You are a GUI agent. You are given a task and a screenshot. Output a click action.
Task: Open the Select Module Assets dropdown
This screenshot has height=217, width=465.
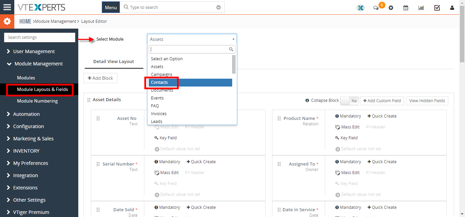tap(192, 39)
